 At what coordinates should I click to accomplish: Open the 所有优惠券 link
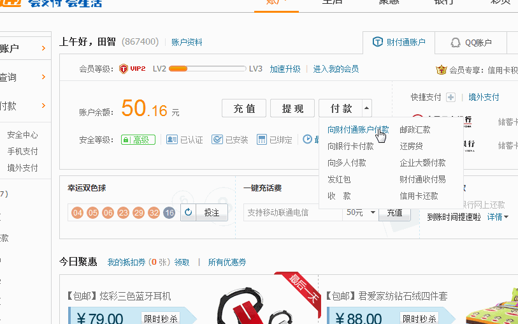pos(227,262)
